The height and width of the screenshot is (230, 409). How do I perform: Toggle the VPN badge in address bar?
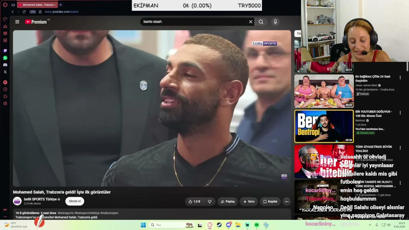(x=33, y=12)
